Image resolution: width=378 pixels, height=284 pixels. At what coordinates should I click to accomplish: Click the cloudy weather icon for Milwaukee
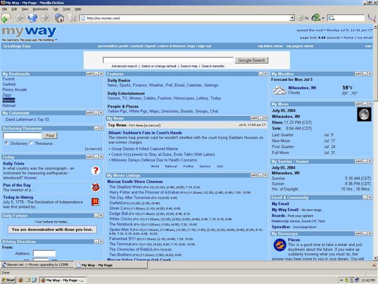pyautogui.click(x=279, y=90)
